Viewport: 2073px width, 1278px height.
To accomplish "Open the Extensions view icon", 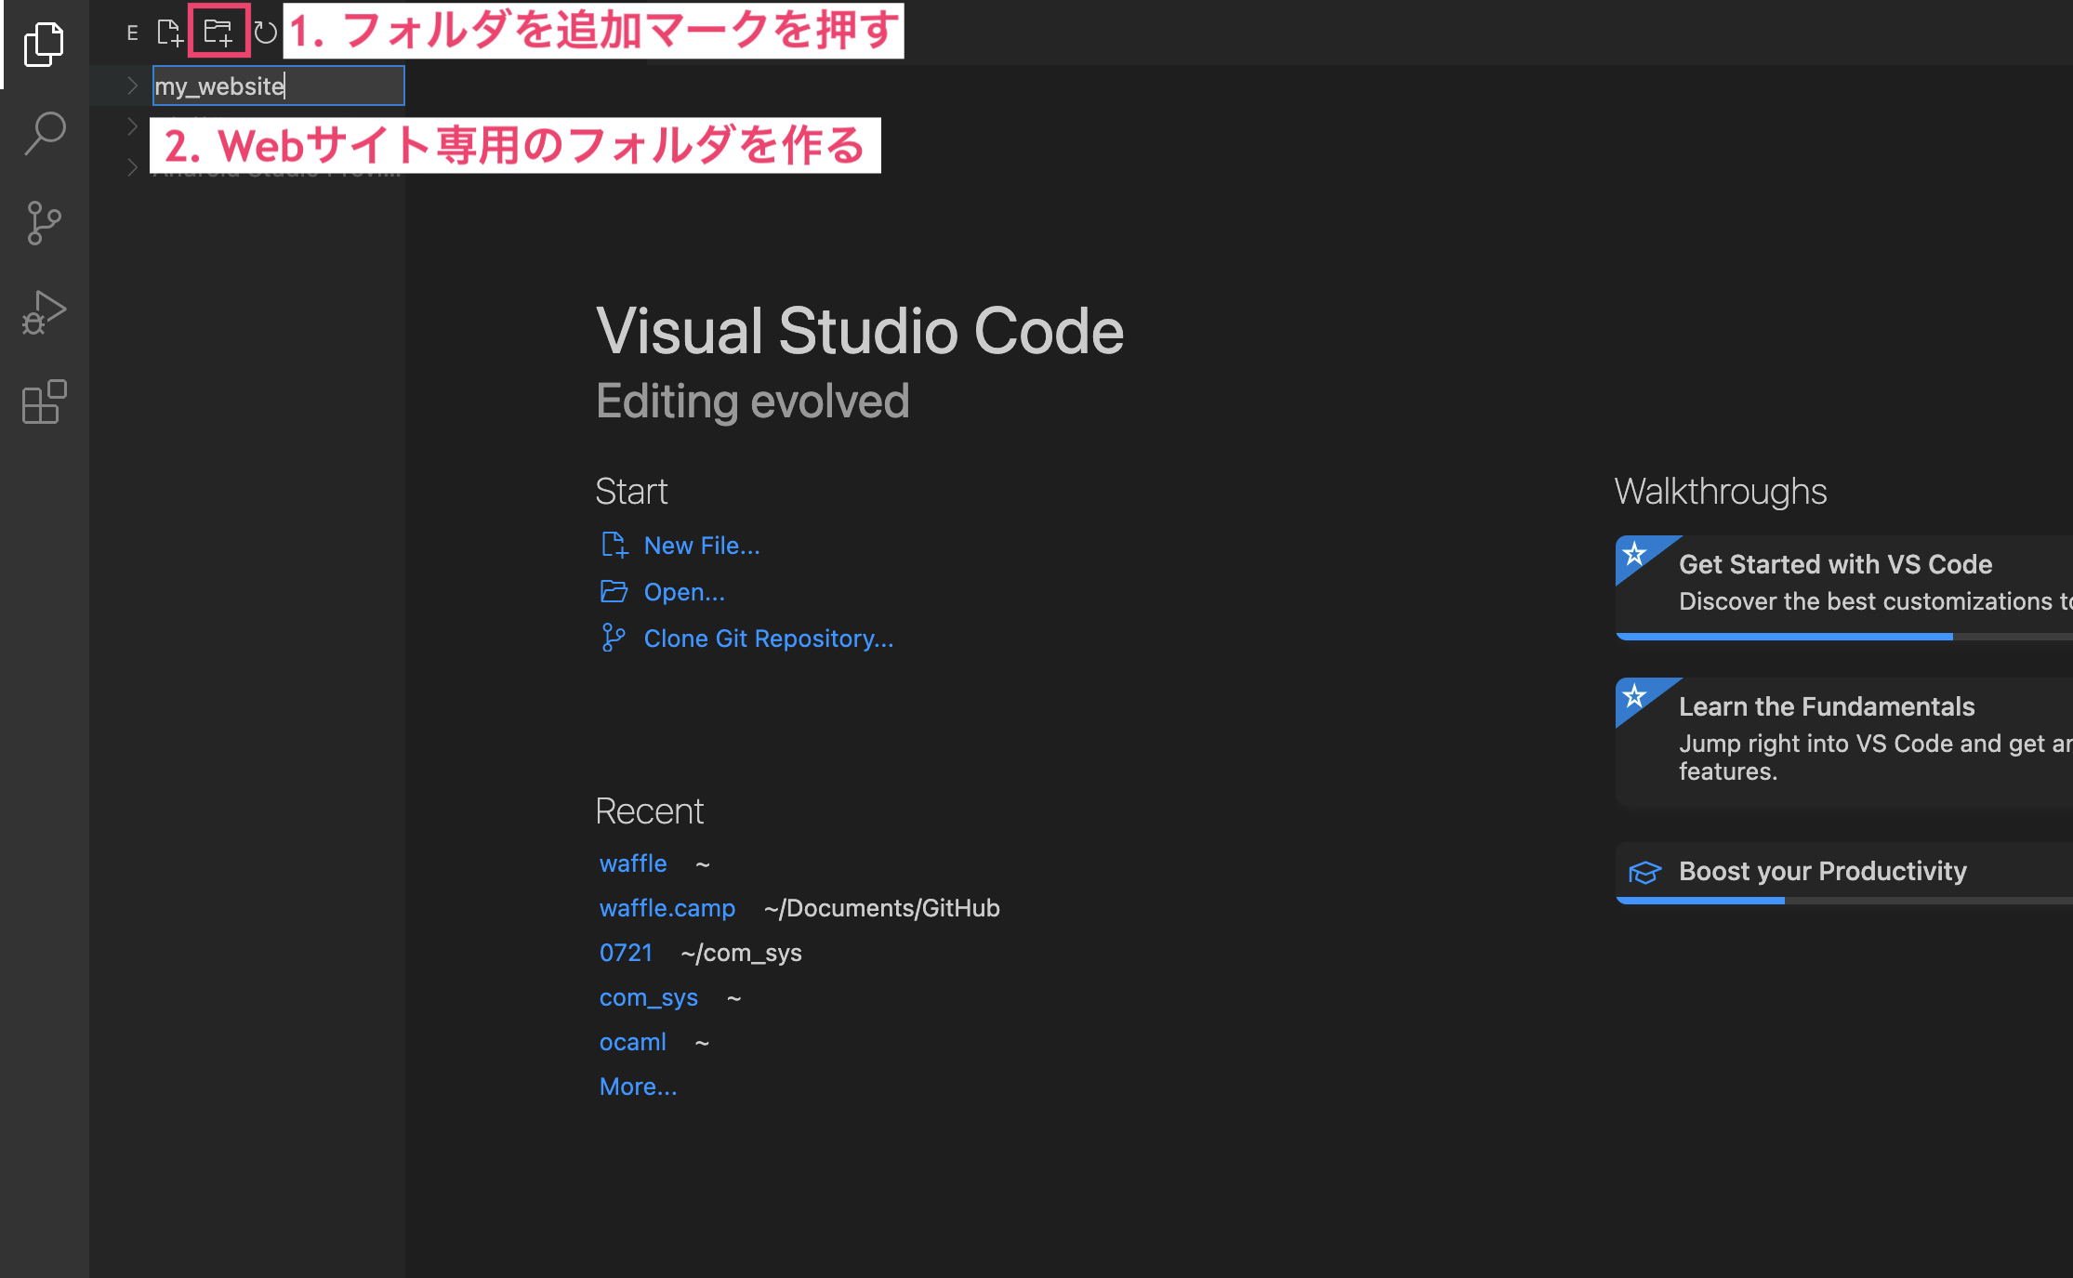I will (x=44, y=402).
